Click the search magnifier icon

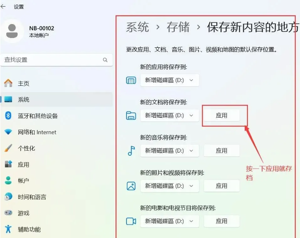point(105,60)
